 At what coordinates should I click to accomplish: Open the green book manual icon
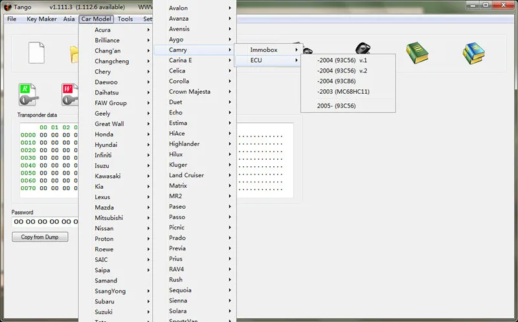[x=417, y=52]
